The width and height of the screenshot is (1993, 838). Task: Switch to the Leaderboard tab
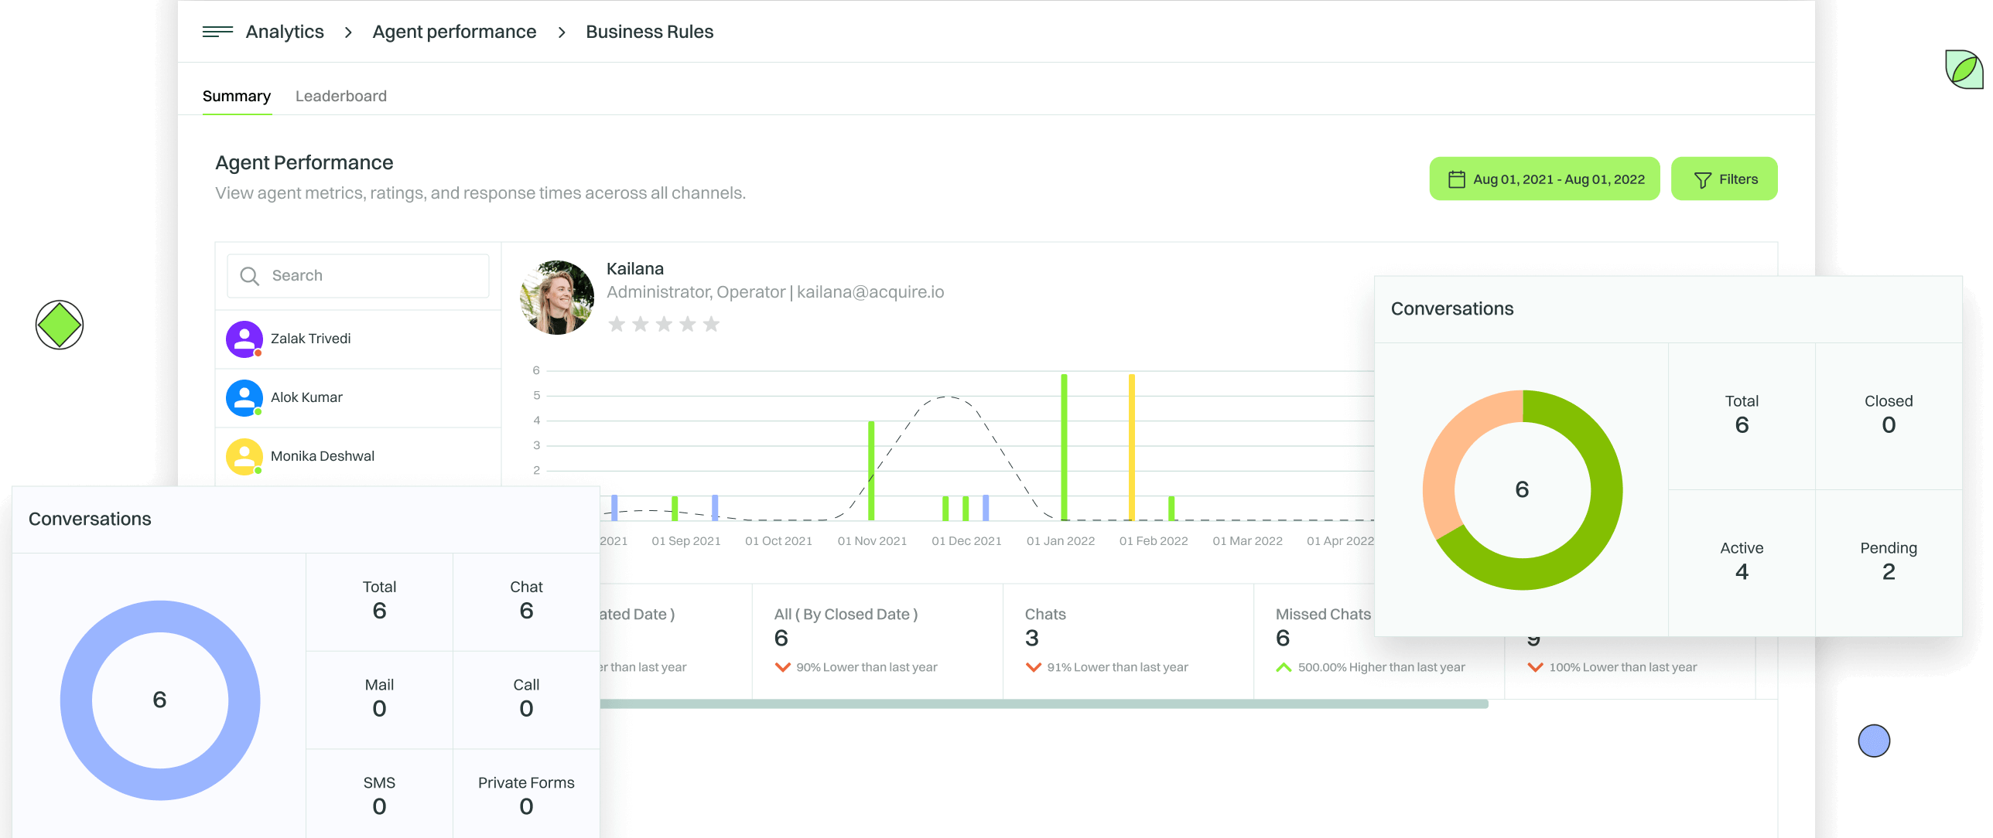[x=340, y=96]
